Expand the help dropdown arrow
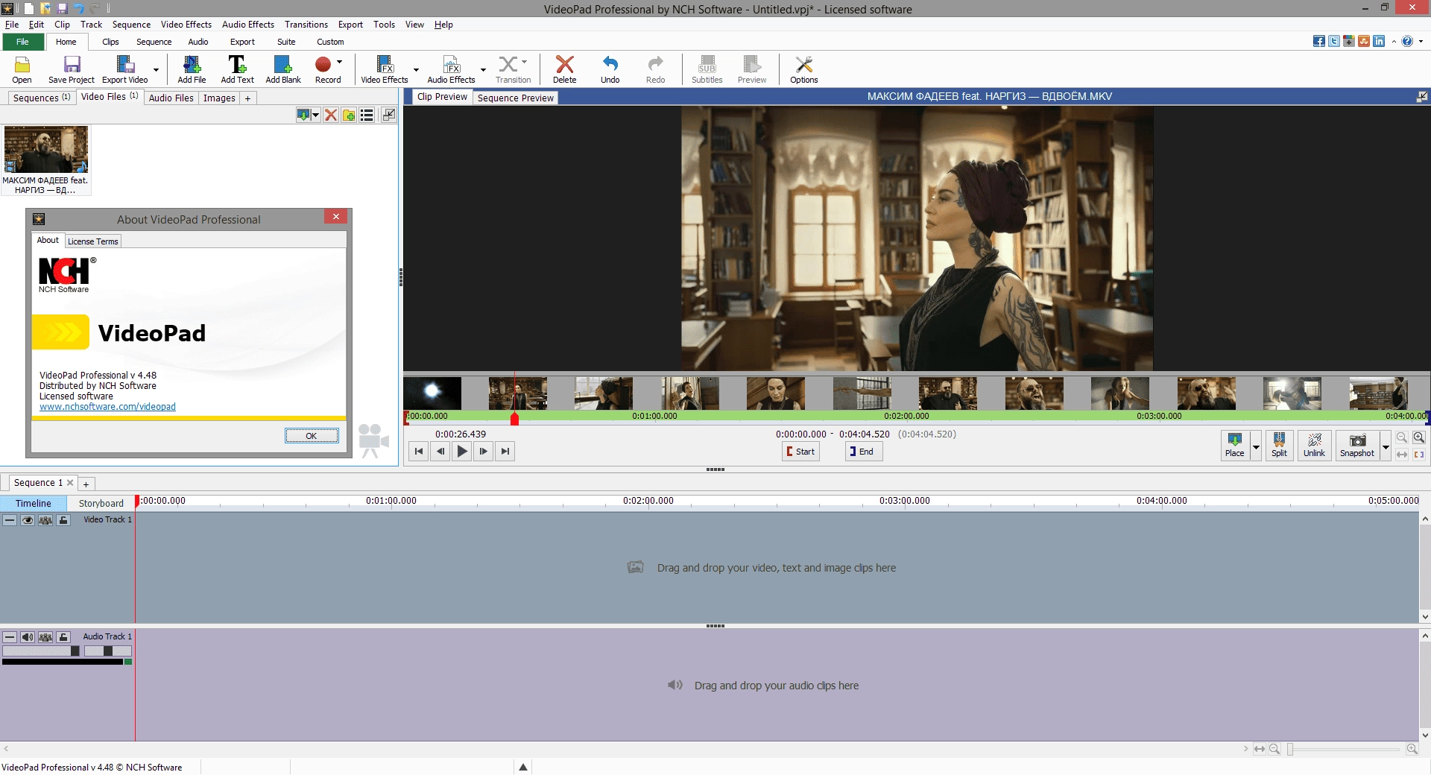This screenshot has width=1431, height=775. point(1421,42)
